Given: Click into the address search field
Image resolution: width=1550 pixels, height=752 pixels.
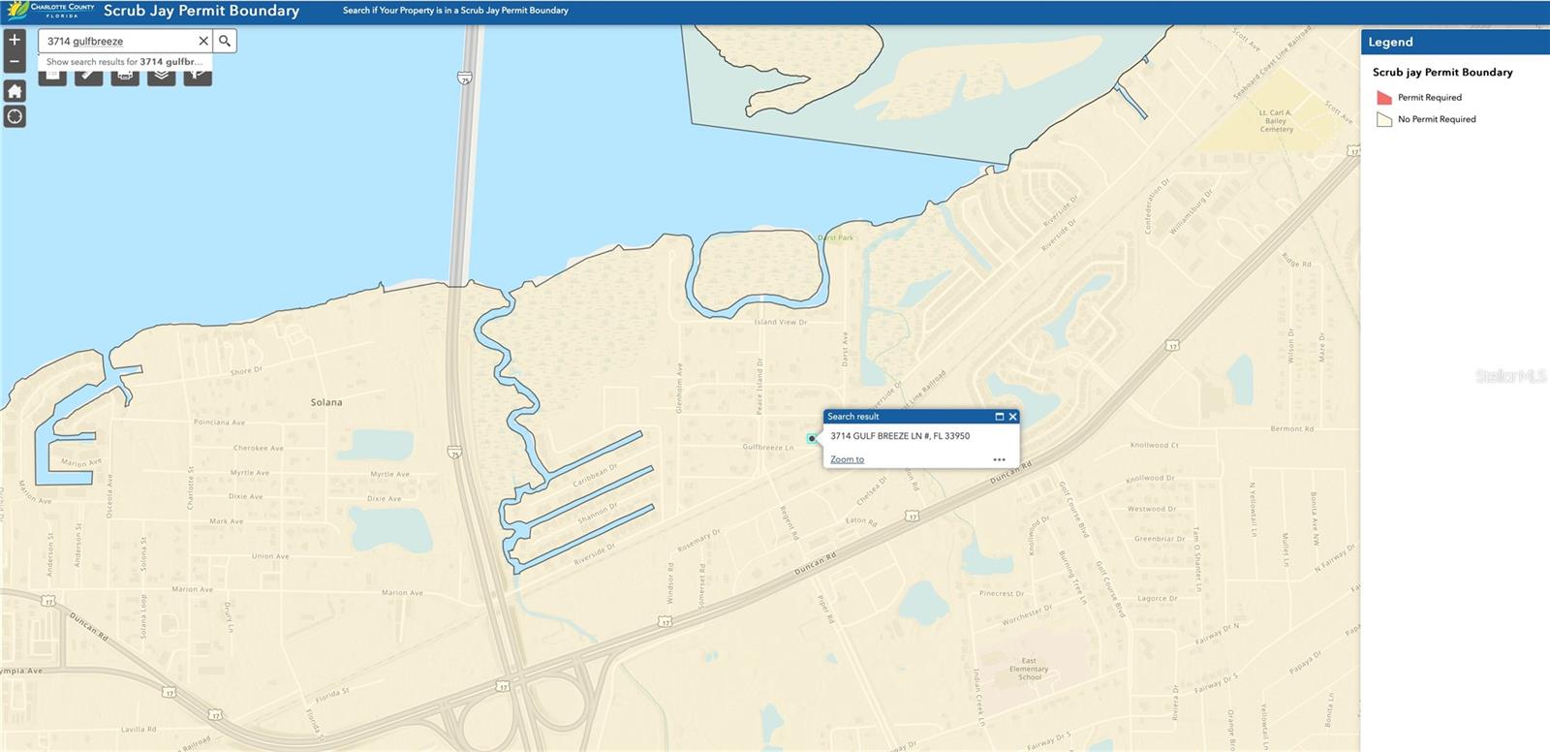Looking at the screenshot, I should coord(116,41).
